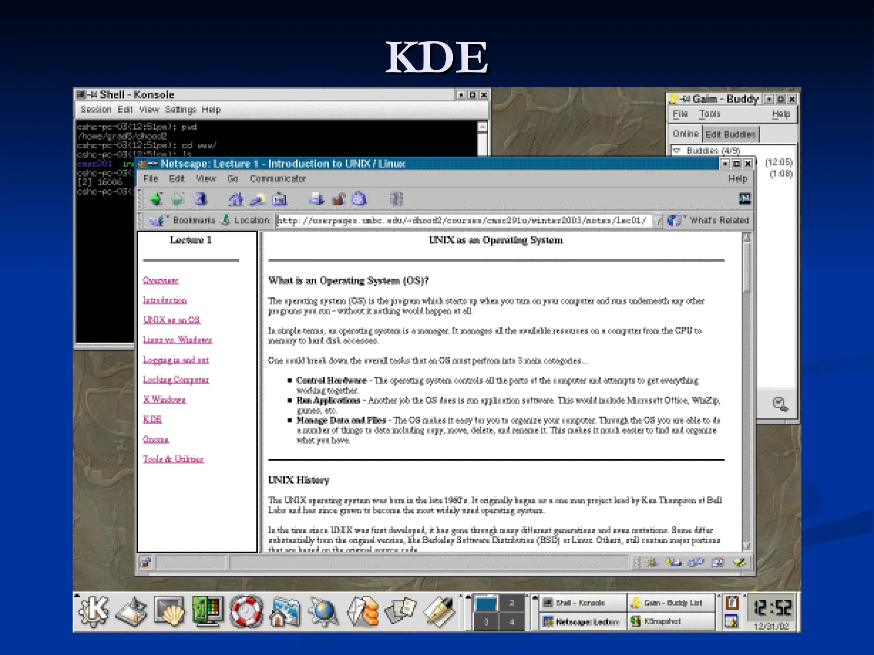Switch to virtual desktop 2 in pager
The height and width of the screenshot is (655, 874).
tap(512, 603)
